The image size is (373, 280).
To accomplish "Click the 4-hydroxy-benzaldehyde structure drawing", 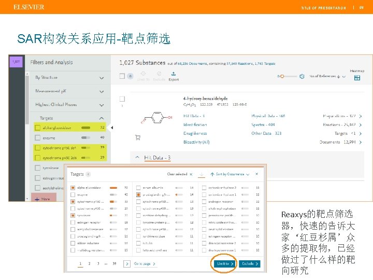I will point(156,118).
